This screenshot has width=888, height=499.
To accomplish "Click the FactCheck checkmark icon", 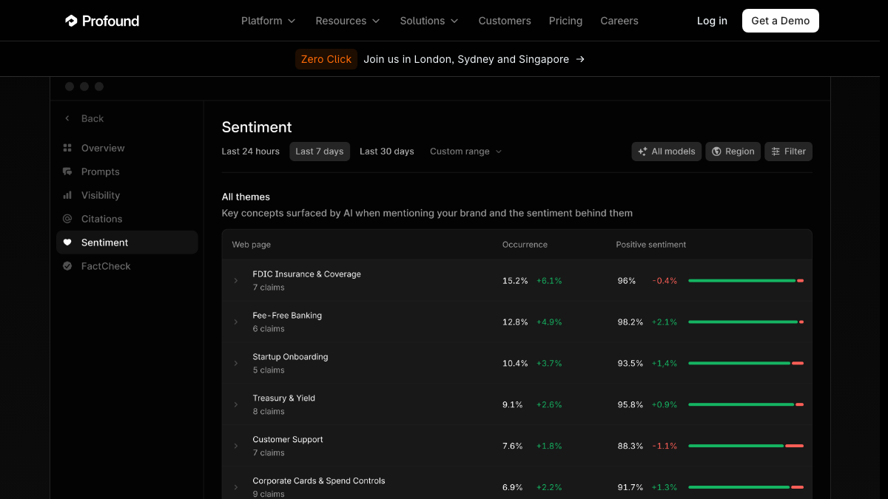I will tap(67, 266).
